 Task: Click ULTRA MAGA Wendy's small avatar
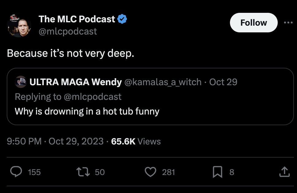(x=21, y=82)
